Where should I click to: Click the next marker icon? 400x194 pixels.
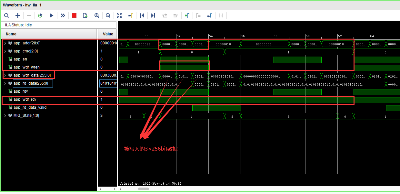210,15
